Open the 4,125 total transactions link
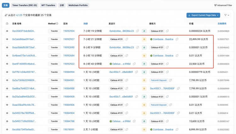This screenshot has height=134, width=236. [19, 15]
